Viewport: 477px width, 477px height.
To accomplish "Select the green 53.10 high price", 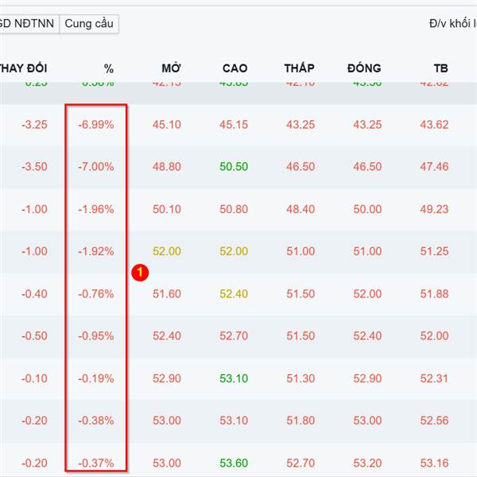I will click(x=234, y=378).
